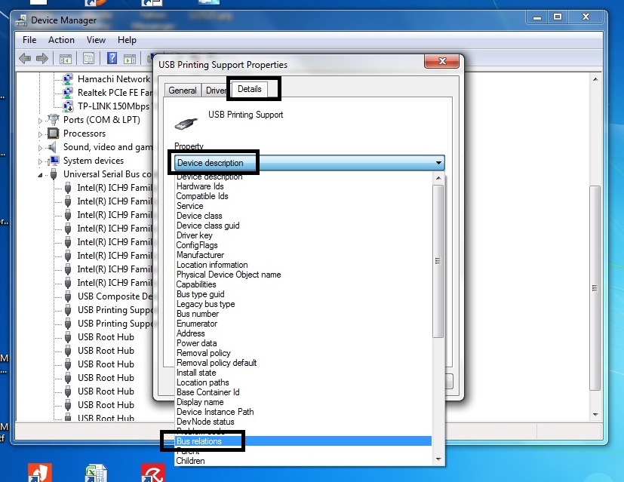Pick Device Instance Path from list
This screenshot has width=624, height=482.
click(x=303, y=412)
